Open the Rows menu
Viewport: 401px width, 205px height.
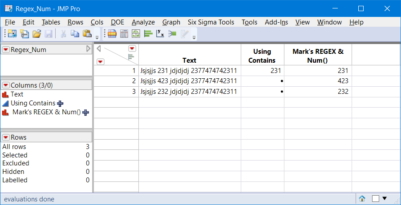pos(76,22)
